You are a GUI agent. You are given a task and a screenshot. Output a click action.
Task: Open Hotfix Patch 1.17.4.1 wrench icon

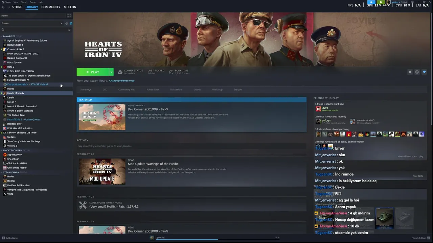[83, 205]
